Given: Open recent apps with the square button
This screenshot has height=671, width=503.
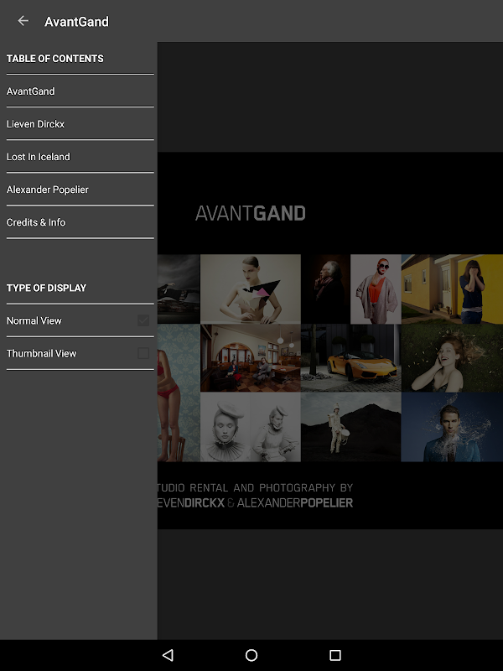Looking at the screenshot, I should 335,655.
